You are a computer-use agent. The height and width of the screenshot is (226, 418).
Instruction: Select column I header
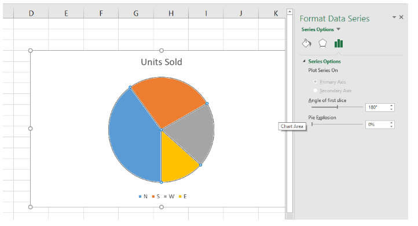[x=206, y=13]
